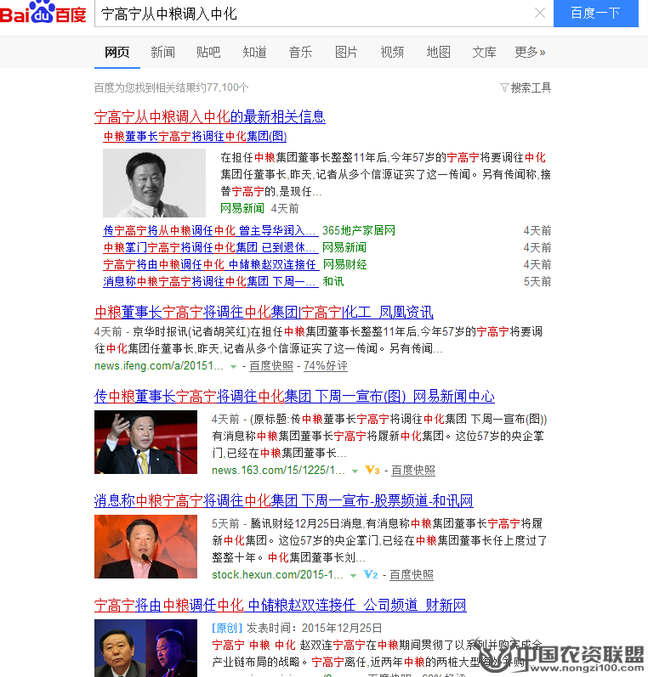The width and height of the screenshot is (648, 677).
Task: Open 中粮掌门宁高宁将调任中化集团 已到退休 link
Action: (211, 247)
